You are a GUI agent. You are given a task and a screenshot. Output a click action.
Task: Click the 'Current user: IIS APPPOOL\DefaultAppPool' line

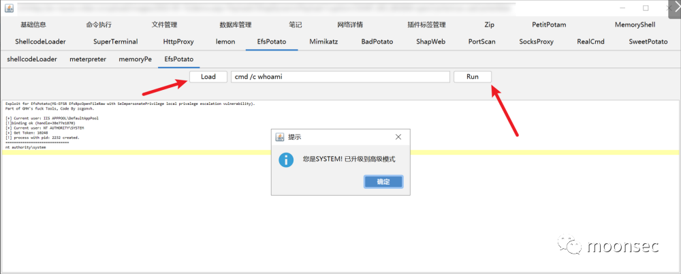click(52, 119)
